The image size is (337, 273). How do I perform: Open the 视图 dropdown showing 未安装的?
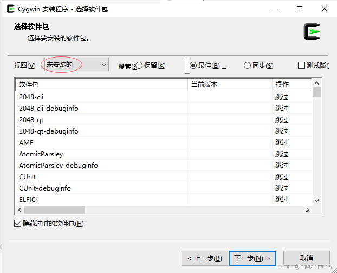point(76,65)
